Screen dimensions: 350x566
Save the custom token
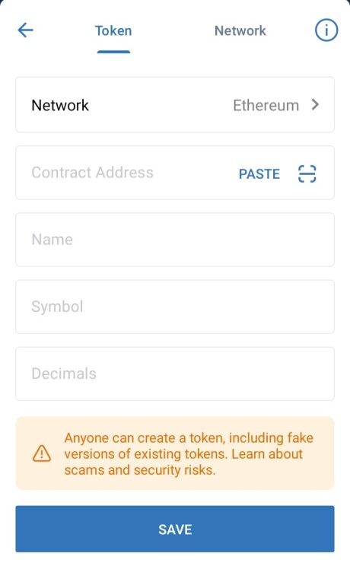[x=175, y=529]
